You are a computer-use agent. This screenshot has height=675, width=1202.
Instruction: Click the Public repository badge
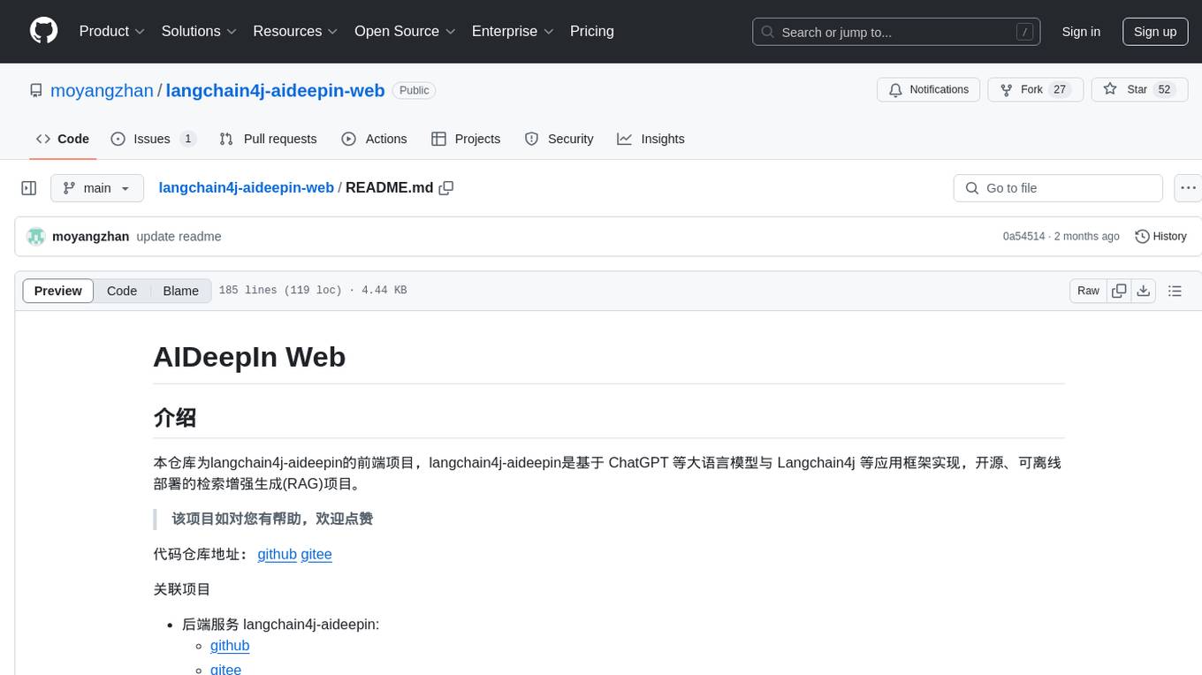coord(414,90)
